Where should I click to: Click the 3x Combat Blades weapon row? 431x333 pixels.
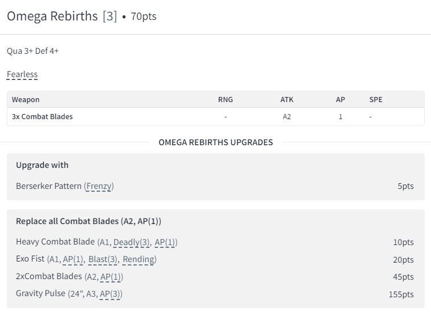tap(42, 116)
